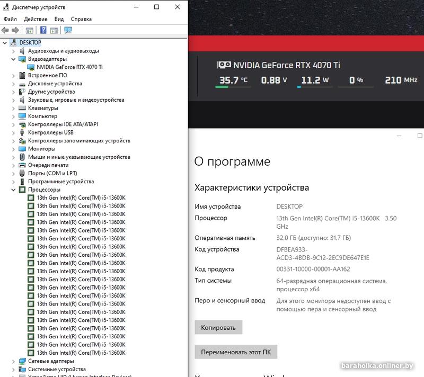
Task: Click the Forward arrow in Device Manager toolbar
Action: tap(15, 30)
